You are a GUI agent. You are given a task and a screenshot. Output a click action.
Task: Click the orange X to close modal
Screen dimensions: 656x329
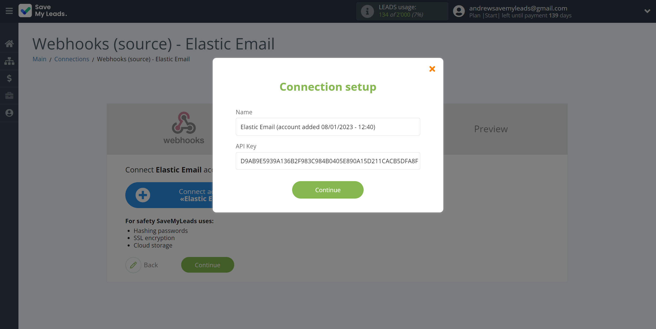coord(432,69)
